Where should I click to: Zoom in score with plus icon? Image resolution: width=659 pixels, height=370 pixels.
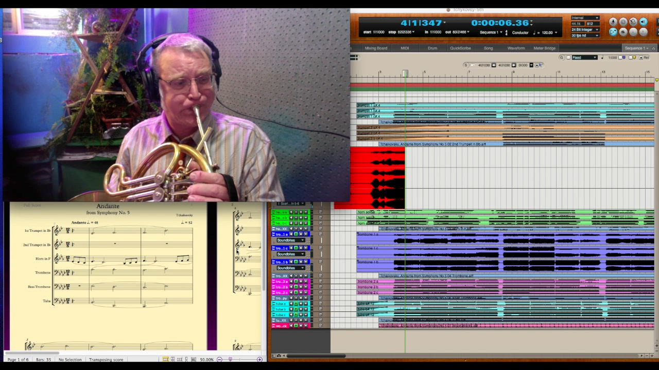259,360
